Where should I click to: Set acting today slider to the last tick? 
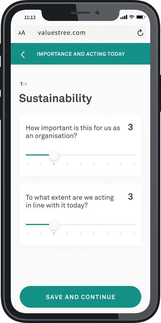point(134,234)
